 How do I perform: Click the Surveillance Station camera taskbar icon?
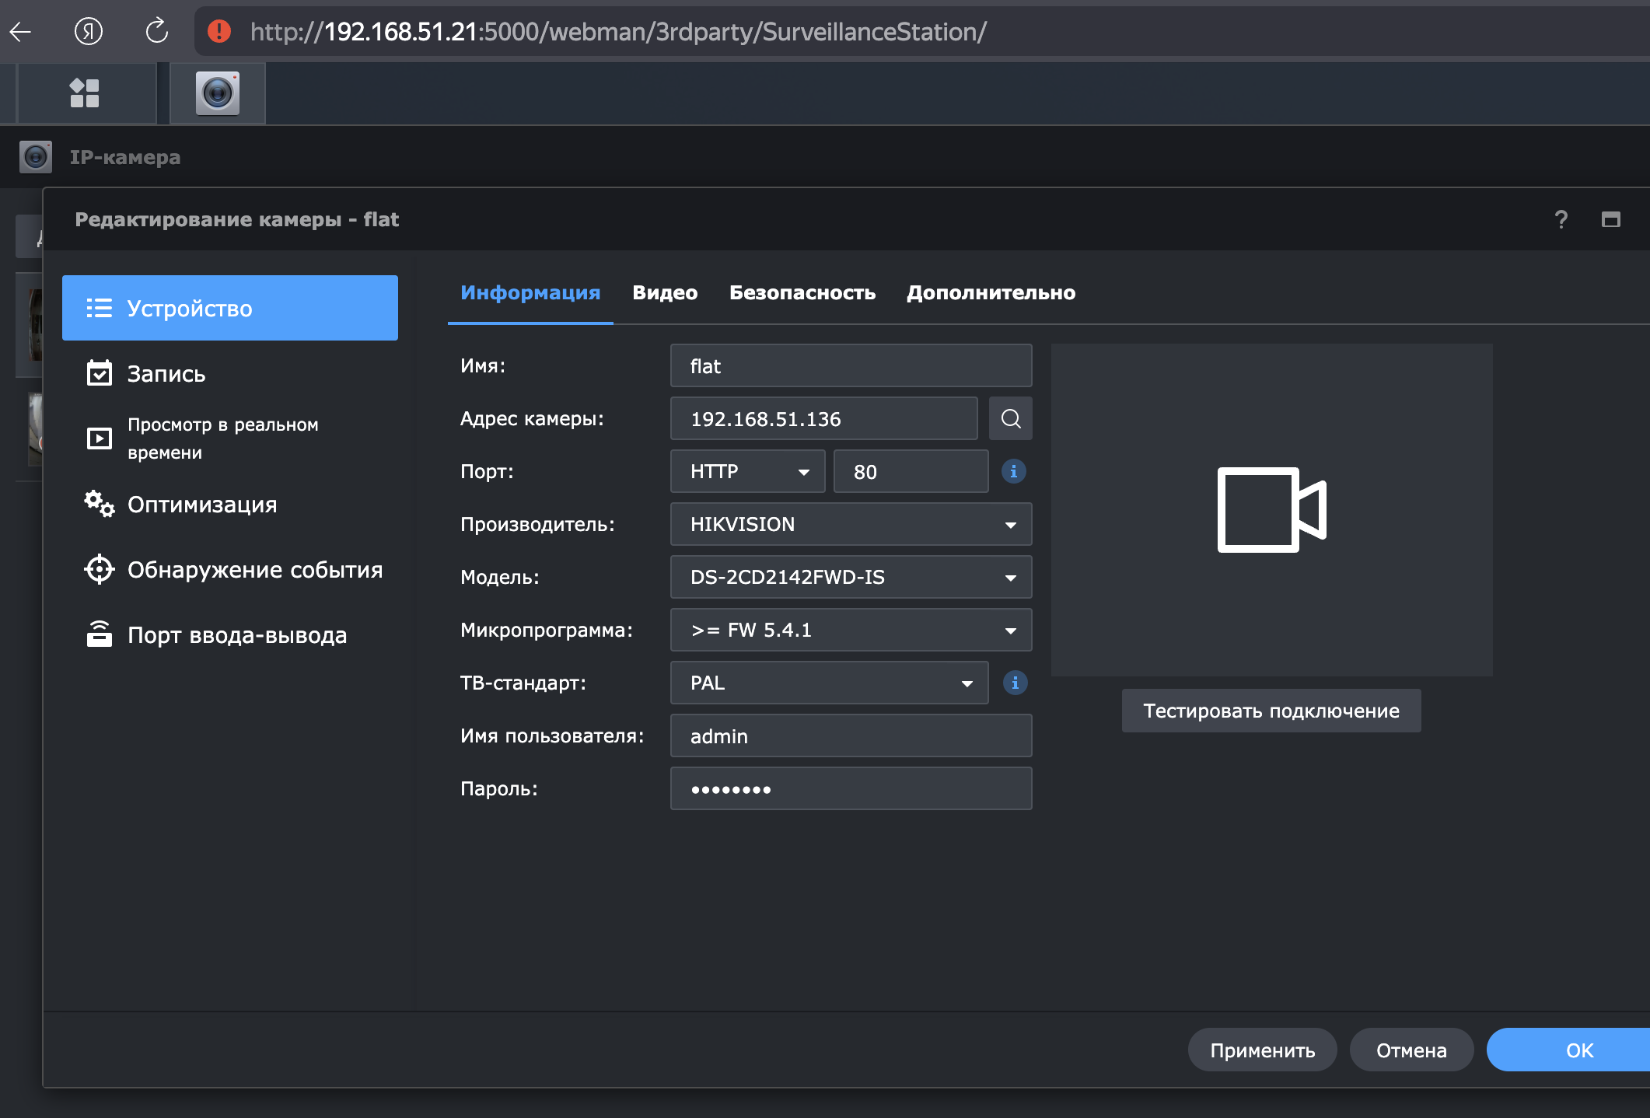(218, 93)
